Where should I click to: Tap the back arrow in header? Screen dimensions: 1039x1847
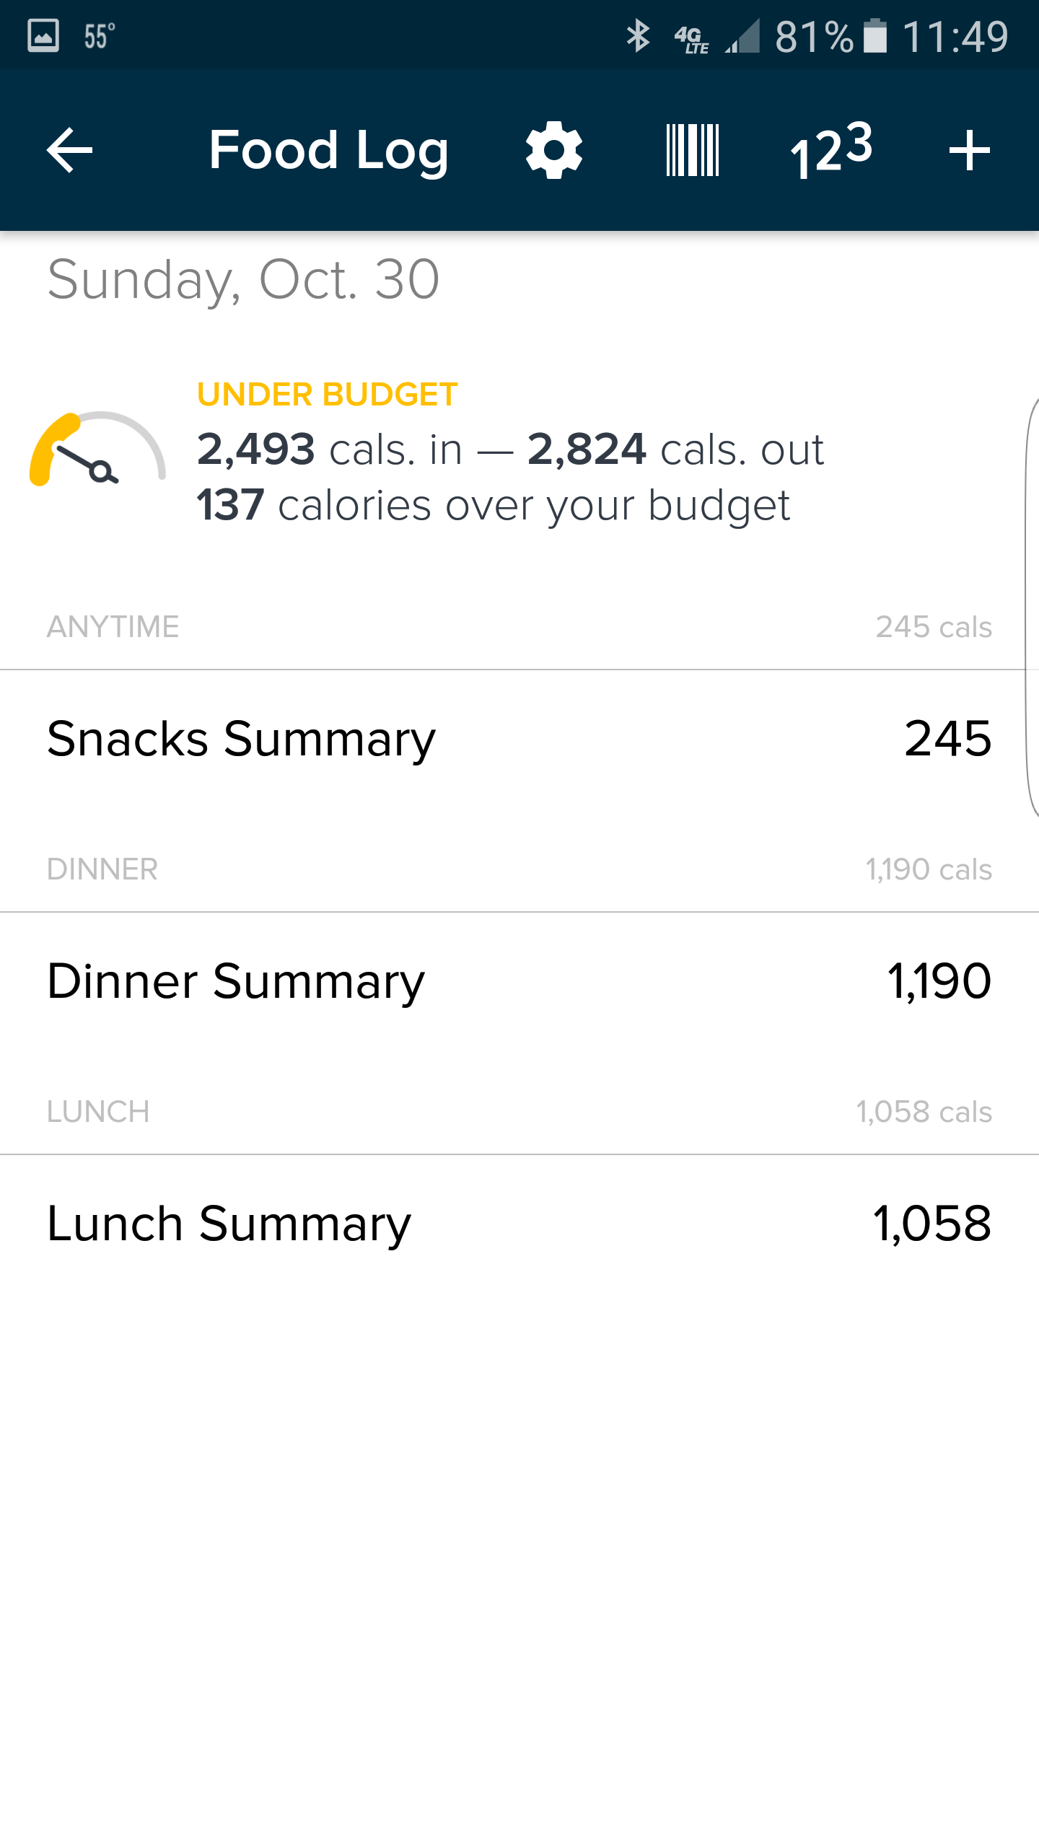pyautogui.click(x=69, y=150)
